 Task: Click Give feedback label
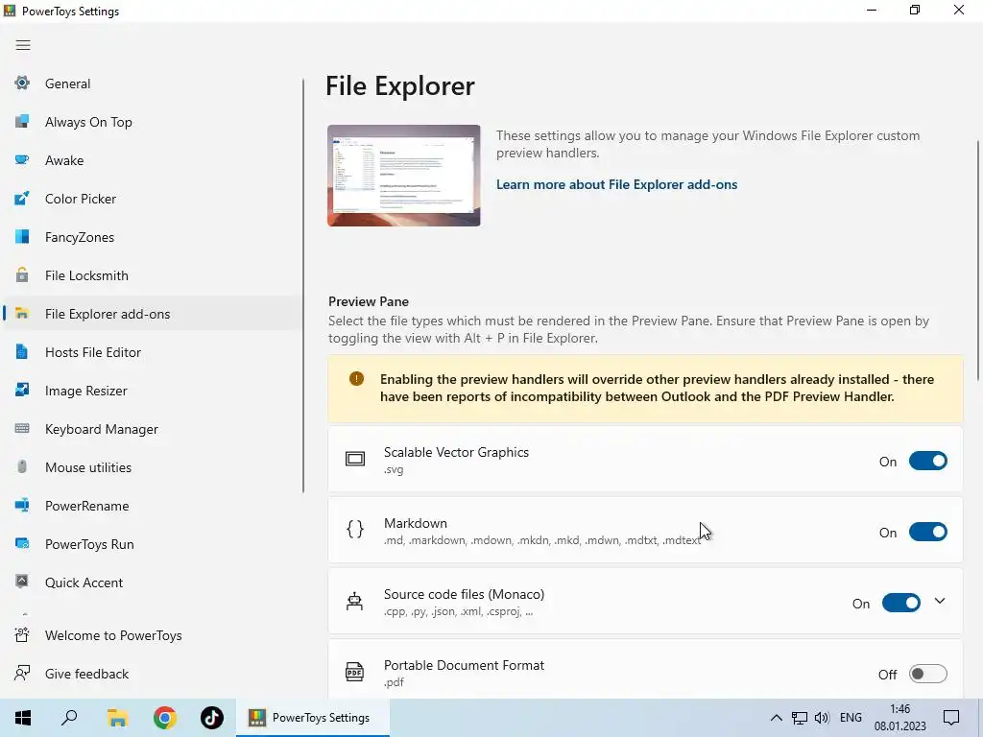pyautogui.click(x=86, y=674)
